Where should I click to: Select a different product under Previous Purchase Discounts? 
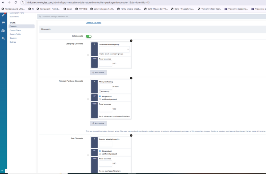pos(100,99)
